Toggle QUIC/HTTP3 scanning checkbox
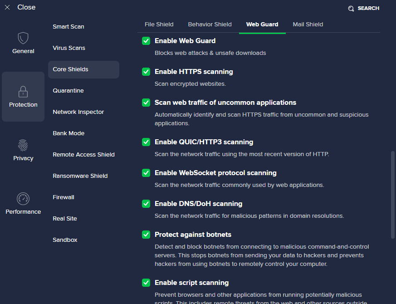This screenshot has height=304, width=396. 146,142
